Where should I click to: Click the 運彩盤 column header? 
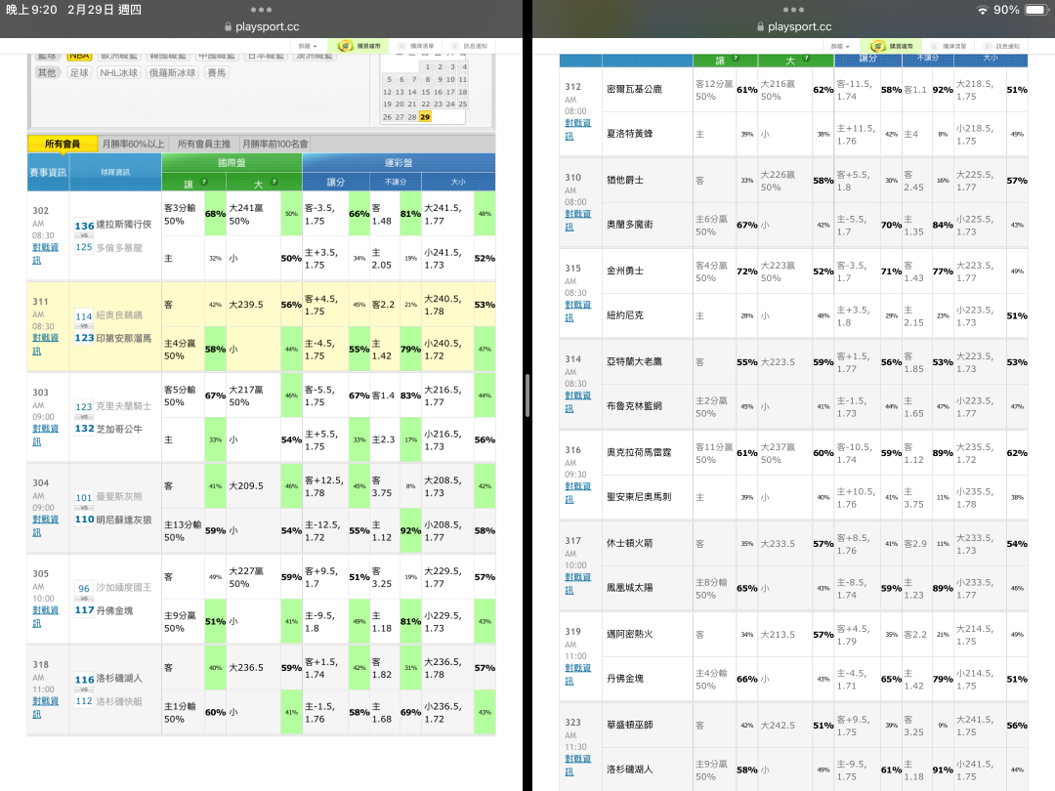coord(399,163)
